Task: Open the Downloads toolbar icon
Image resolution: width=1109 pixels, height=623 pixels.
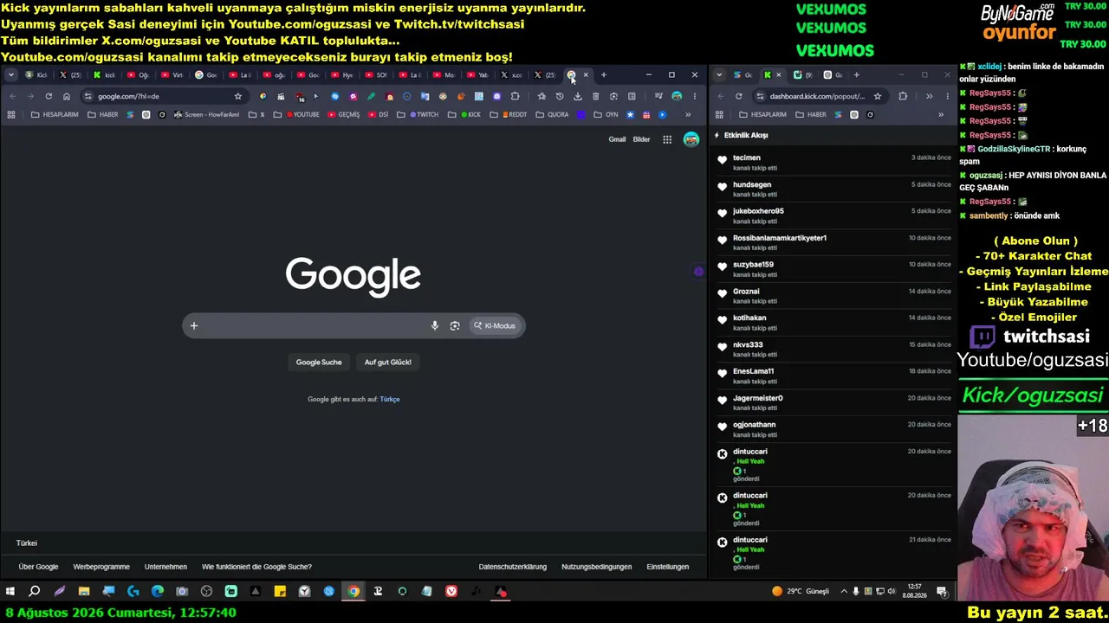Action: (x=578, y=96)
